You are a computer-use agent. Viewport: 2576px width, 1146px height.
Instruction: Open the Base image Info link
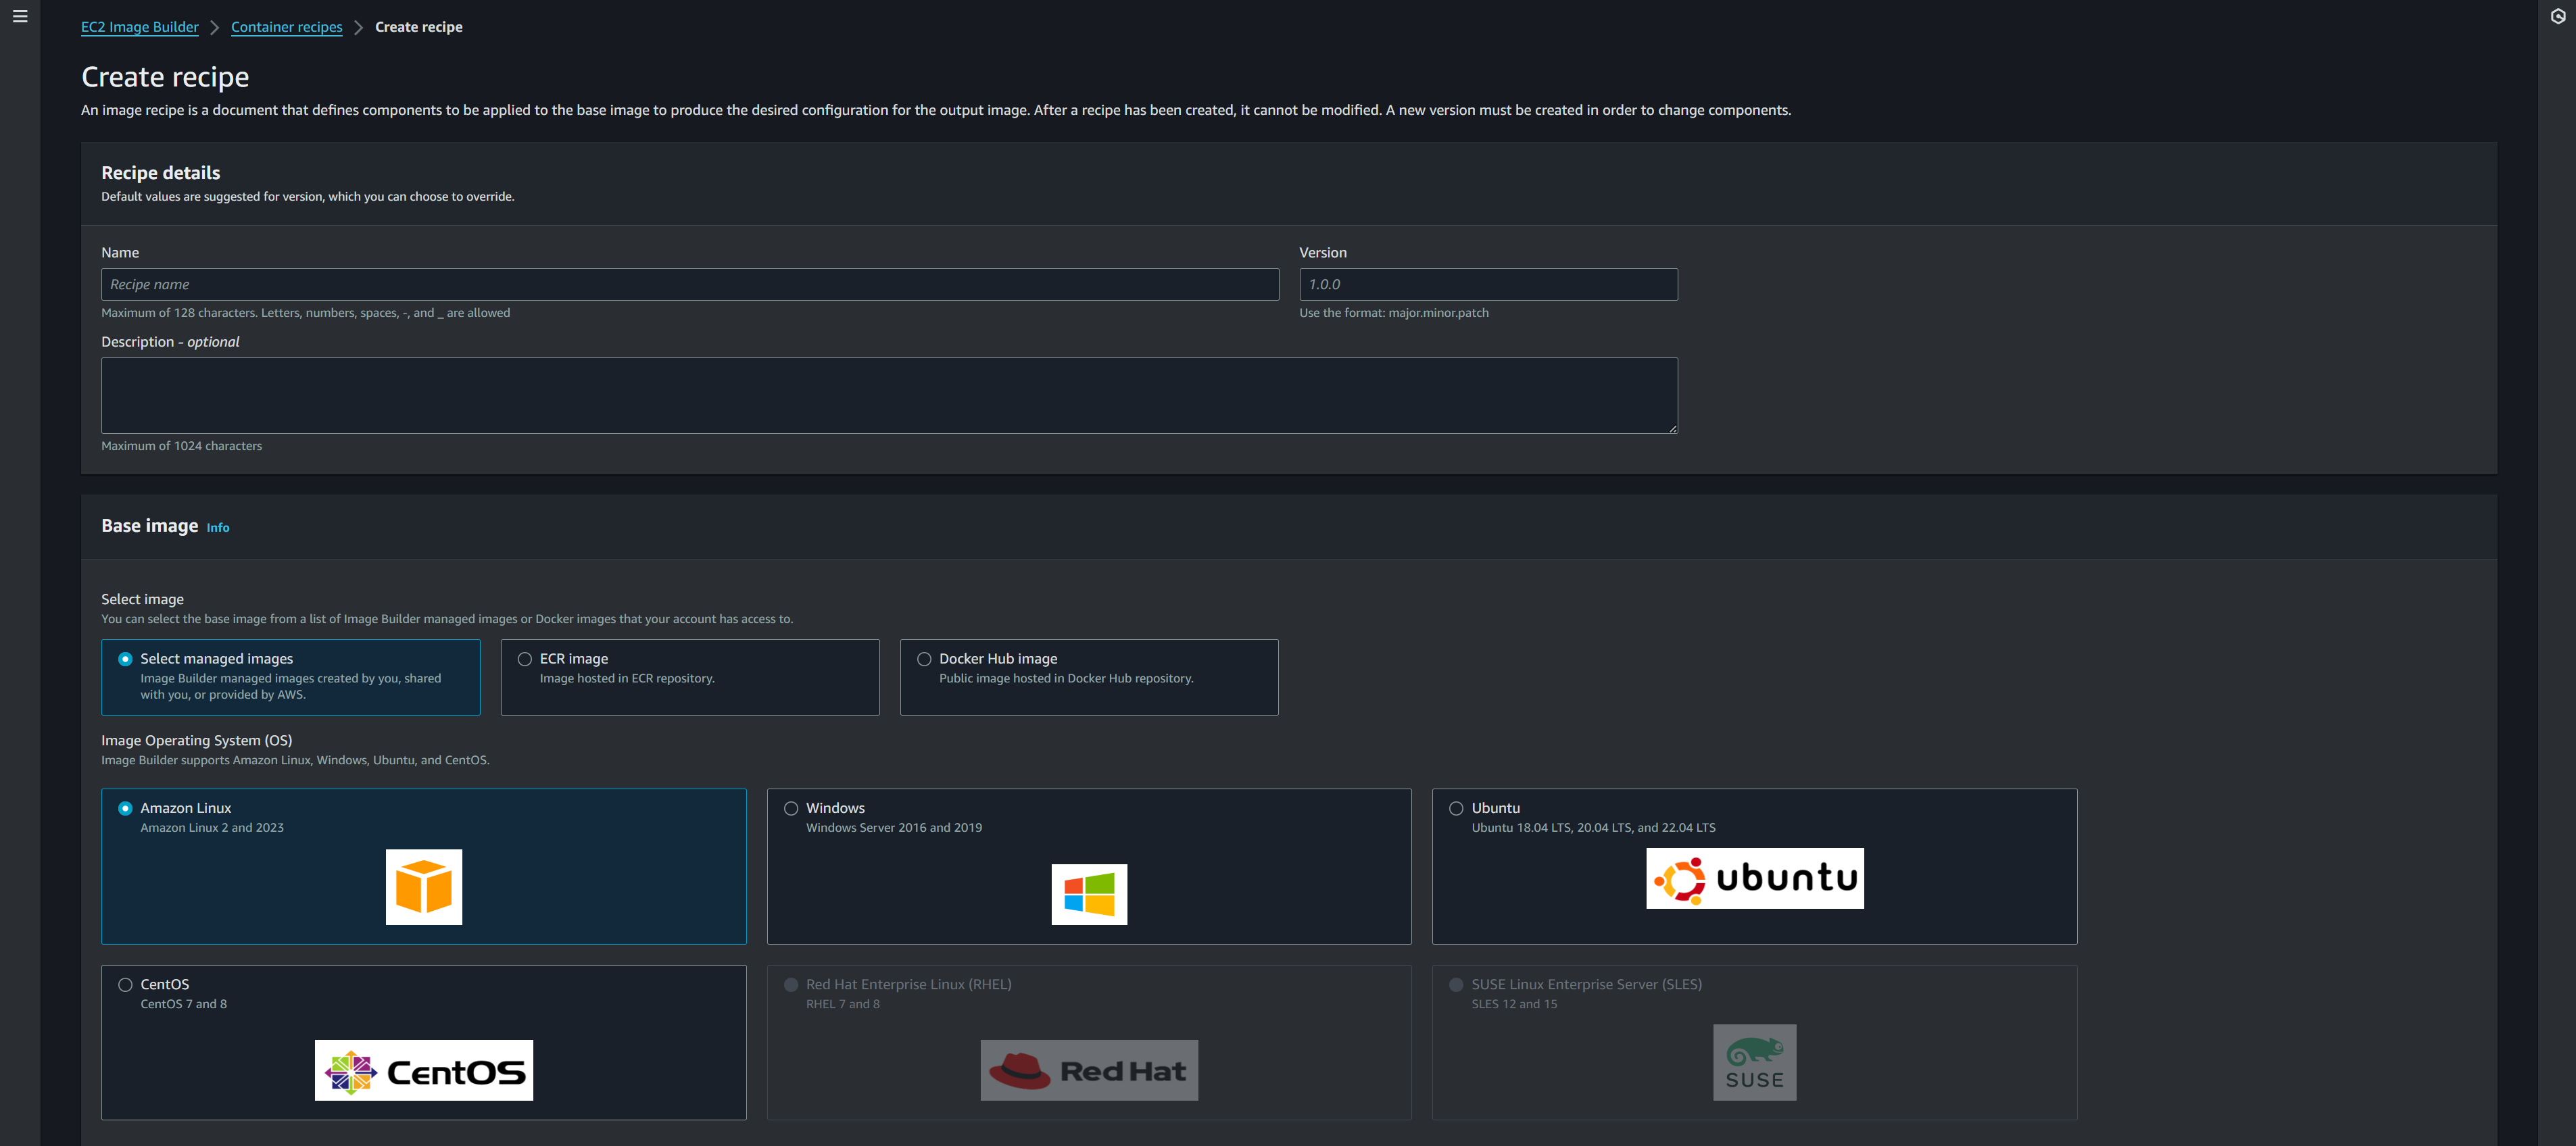click(x=218, y=528)
